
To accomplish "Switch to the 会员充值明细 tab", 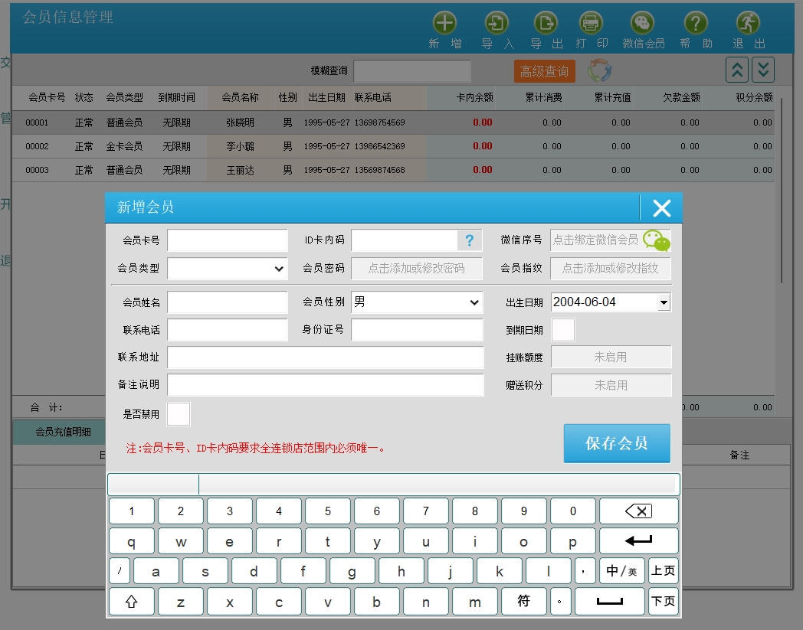I will 63,432.
